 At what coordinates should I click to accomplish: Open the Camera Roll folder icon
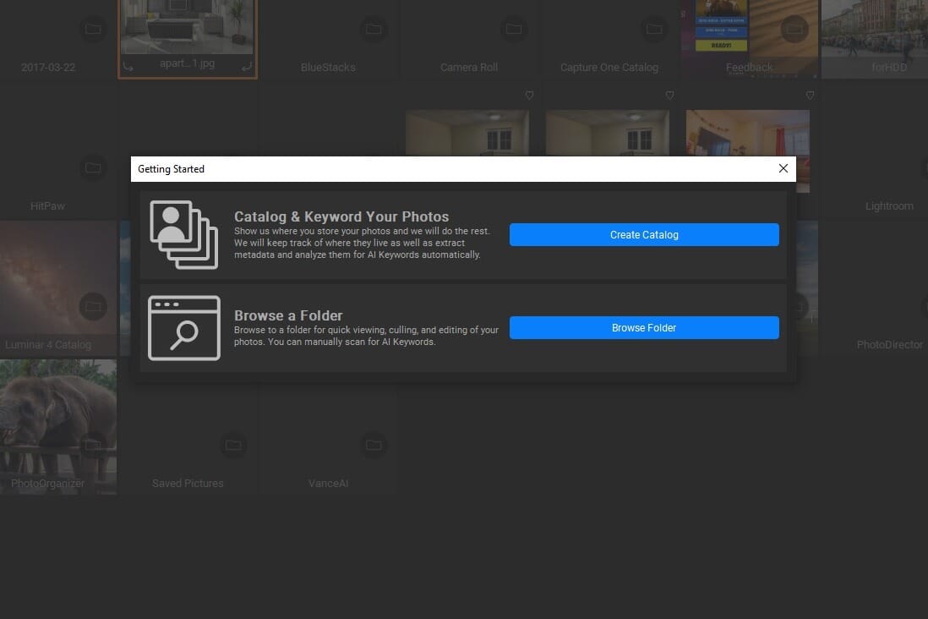[513, 30]
